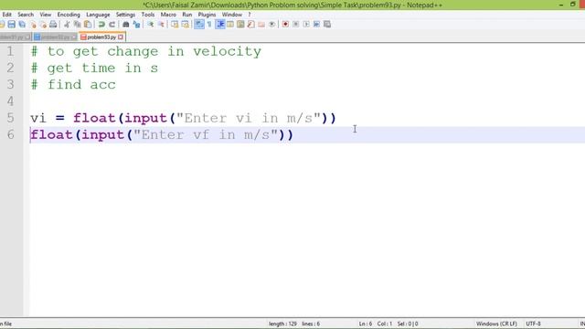
Task: Toggle Show All Characters pilcrow icon
Action: tap(209, 25)
